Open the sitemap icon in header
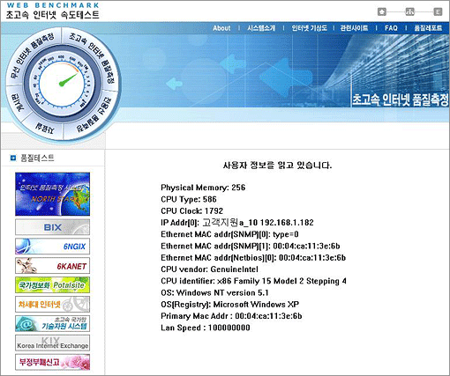 point(409,12)
